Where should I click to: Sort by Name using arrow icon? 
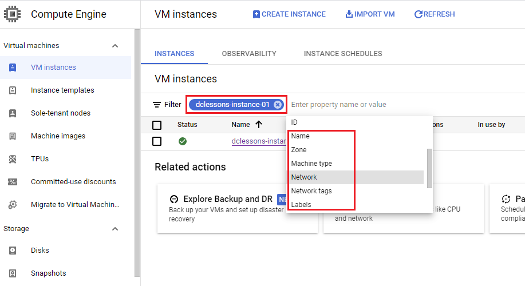click(258, 125)
